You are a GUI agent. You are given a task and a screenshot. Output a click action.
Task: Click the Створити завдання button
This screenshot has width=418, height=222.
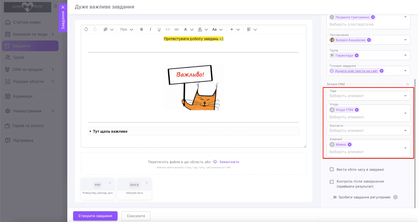(x=95, y=216)
